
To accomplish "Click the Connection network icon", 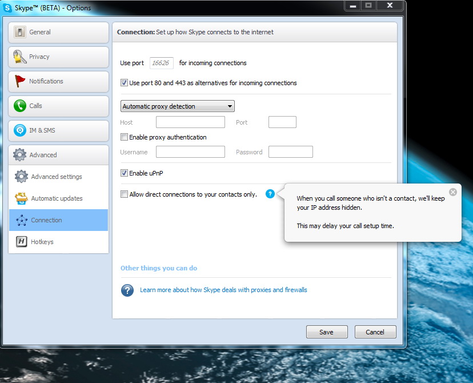I will tap(22, 220).
